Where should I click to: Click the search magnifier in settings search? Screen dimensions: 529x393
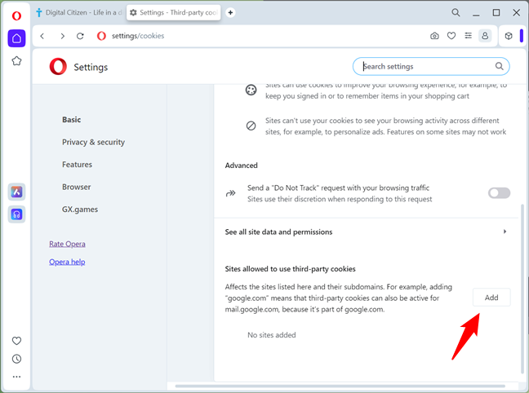coord(500,66)
